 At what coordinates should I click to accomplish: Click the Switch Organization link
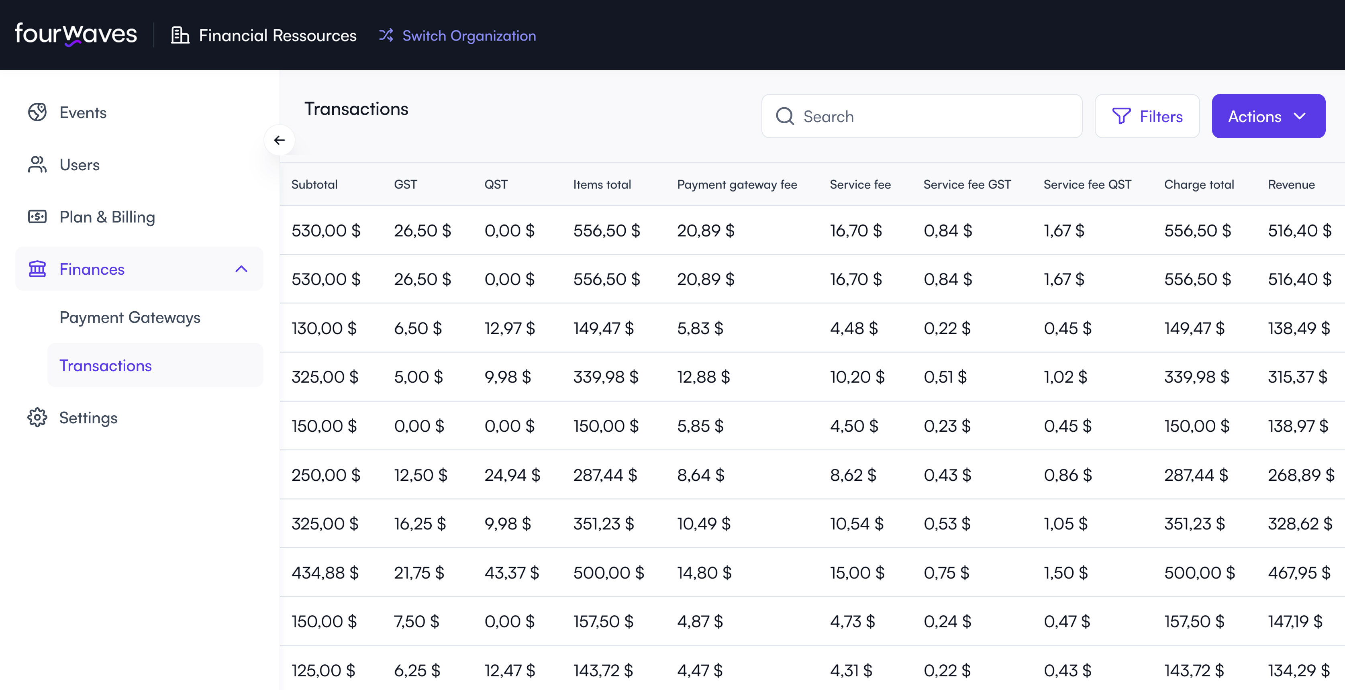(x=468, y=35)
